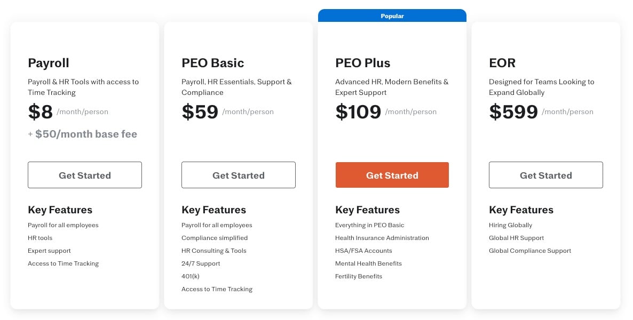Click Get Started under the EOR plan
This screenshot has width=633, height=320.
click(545, 175)
